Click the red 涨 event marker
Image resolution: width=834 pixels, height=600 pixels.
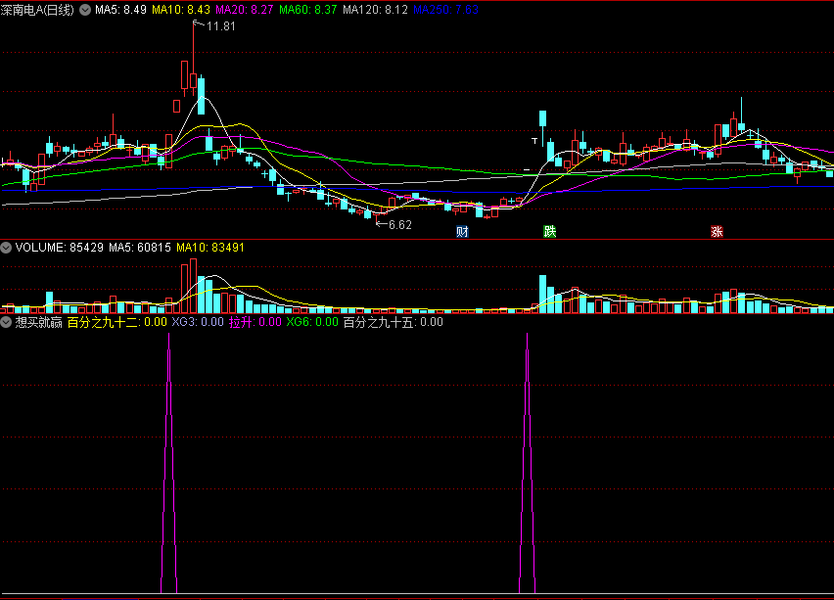[717, 231]
